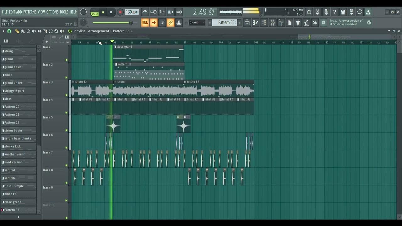402x226 pixels.
Task: Open the Touch controller hand icon
Action: [315, 23]
